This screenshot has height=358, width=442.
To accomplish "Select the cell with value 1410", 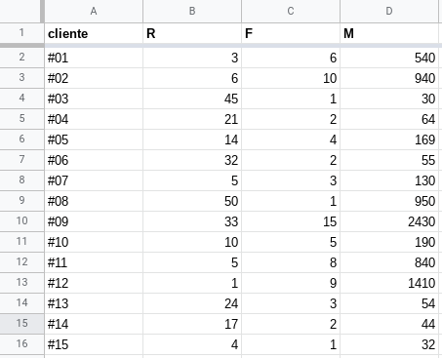I will [389, 283].
